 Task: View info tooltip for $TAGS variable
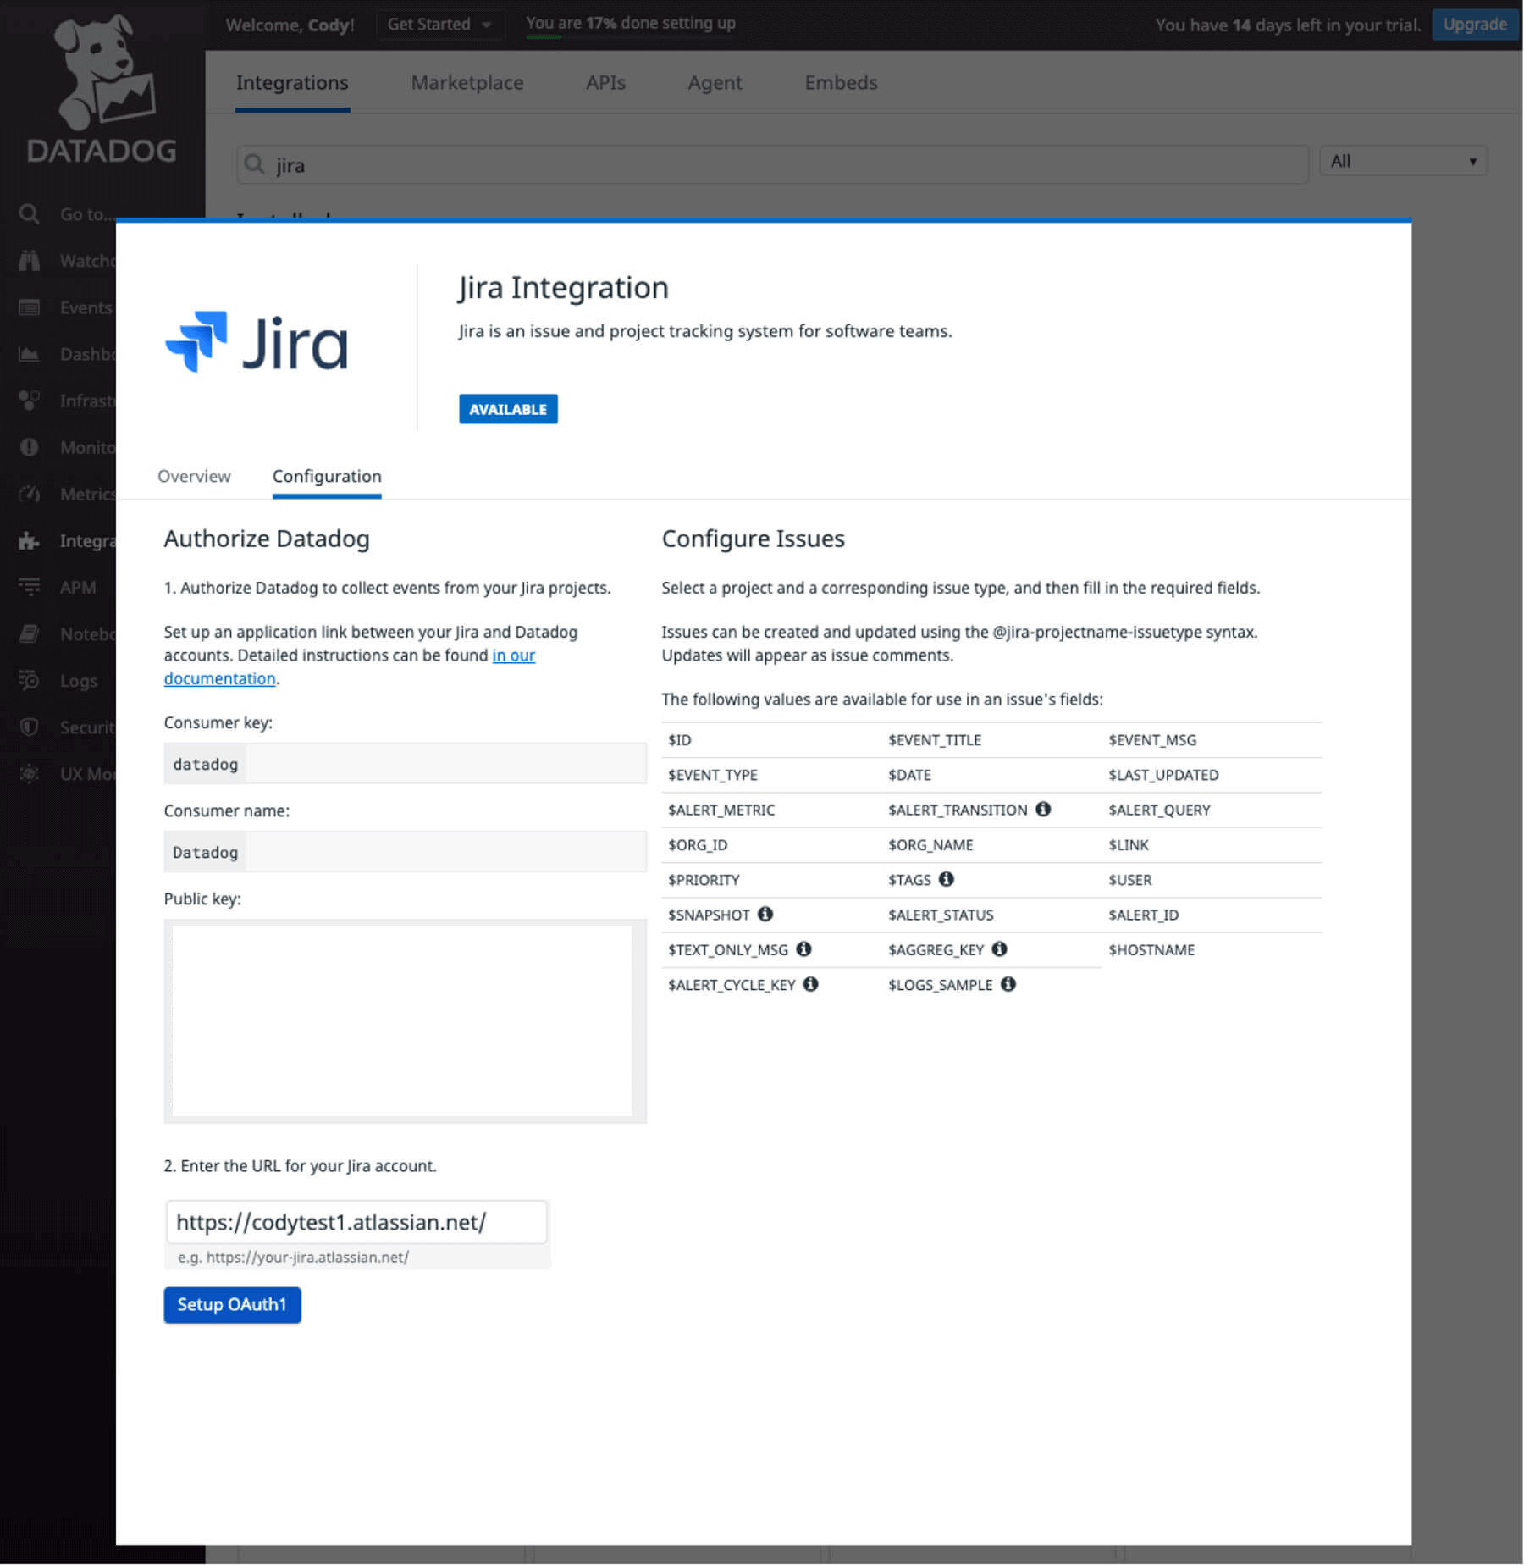[947, 879]
